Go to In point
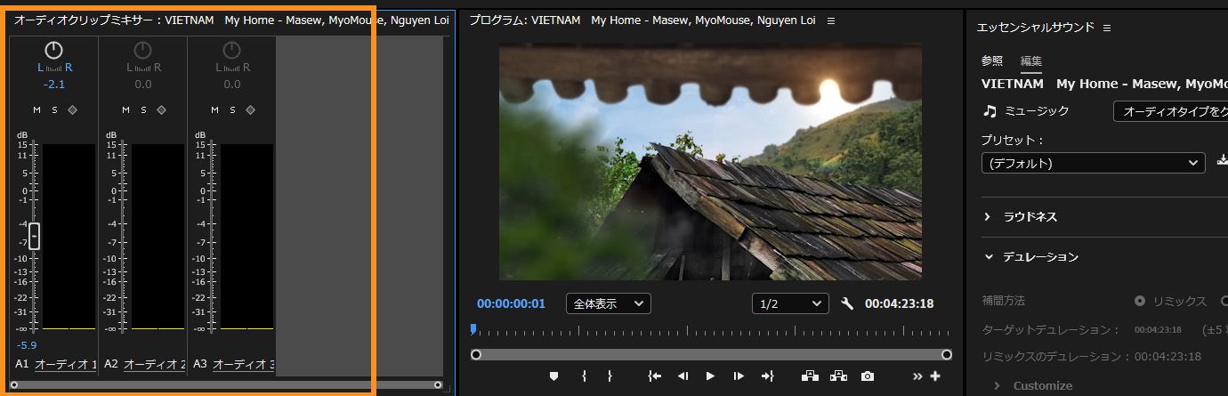The height and width of the screenshot is (396, 1228). 655,376
